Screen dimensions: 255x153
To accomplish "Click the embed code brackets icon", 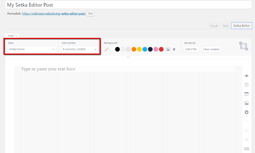I will 246,121.
